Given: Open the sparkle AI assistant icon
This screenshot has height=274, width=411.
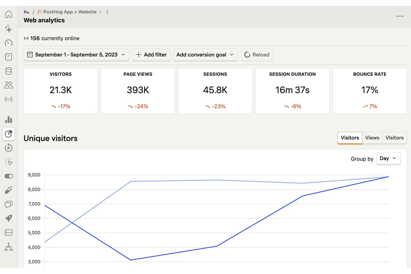Looking at the screenshot, I should tap(9, 28).
